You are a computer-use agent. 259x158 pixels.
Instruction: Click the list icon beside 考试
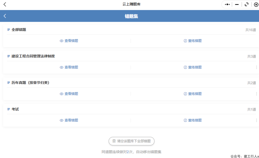tap(9, 109)
